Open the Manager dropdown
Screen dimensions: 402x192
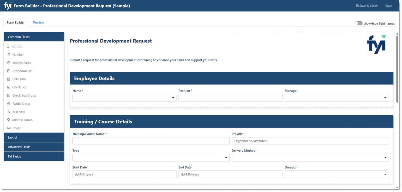click(337, 98)
